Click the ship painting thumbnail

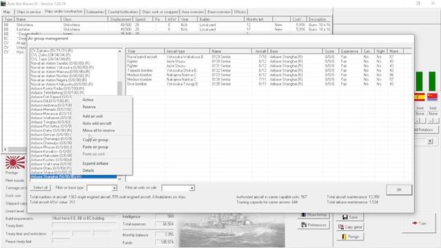232,230
